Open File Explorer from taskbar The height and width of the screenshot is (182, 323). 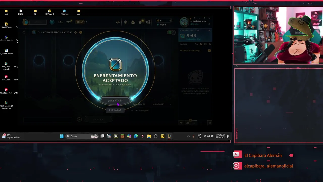[149, 136]
